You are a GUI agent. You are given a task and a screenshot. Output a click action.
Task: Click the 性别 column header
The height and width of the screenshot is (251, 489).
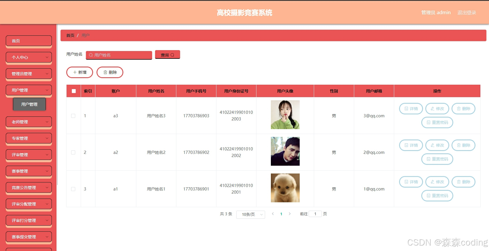click(334, 91)
